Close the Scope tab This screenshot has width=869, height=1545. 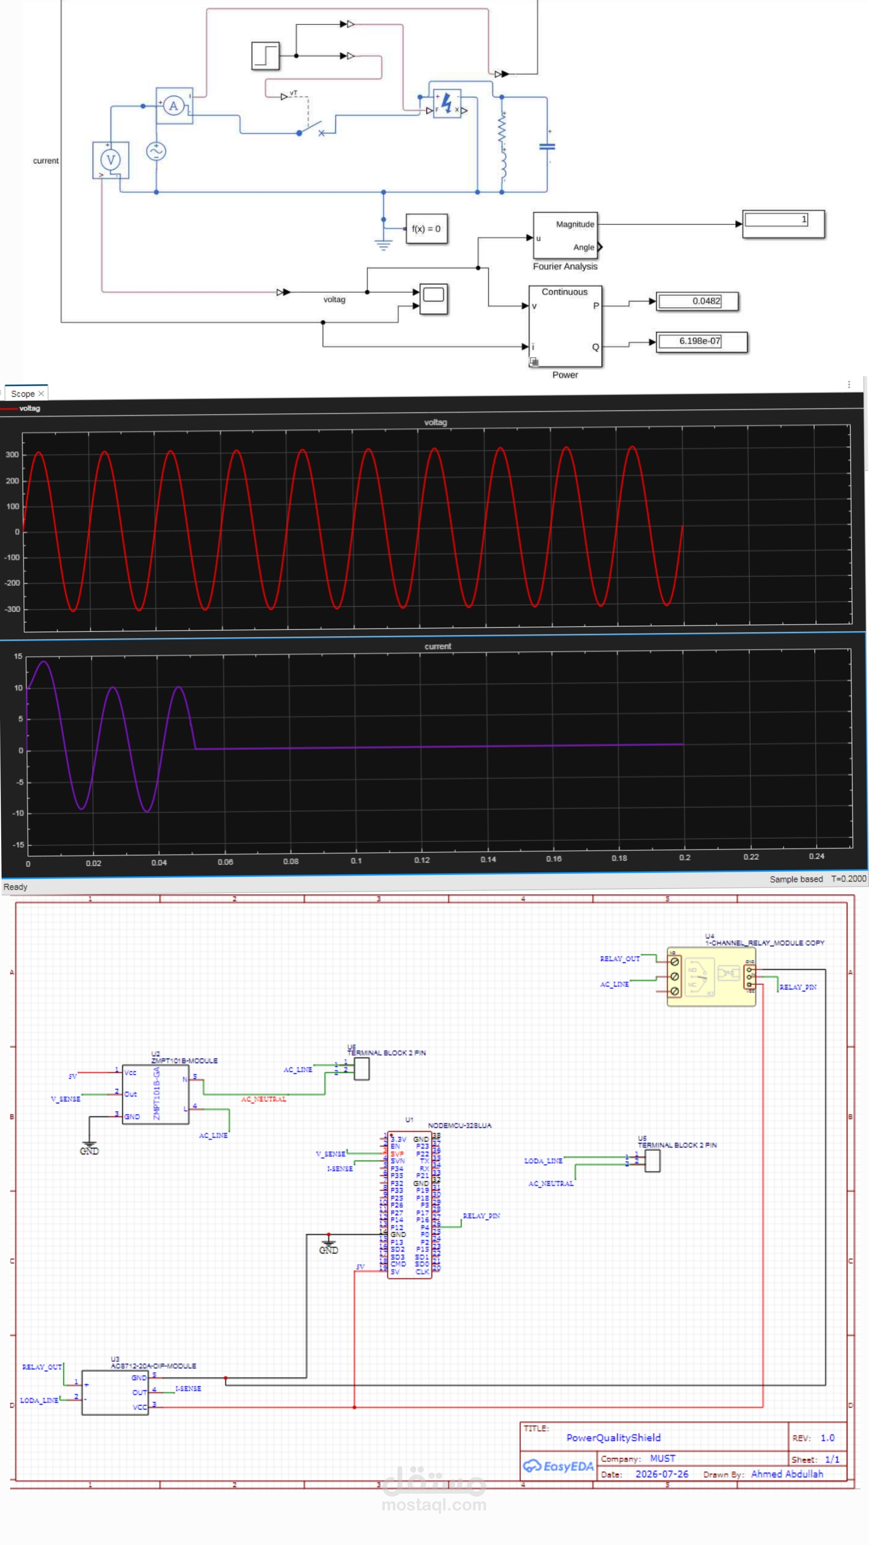click(41, 393)
